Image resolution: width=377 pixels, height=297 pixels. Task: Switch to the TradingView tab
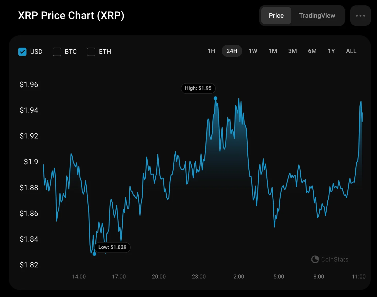[317, 16]
